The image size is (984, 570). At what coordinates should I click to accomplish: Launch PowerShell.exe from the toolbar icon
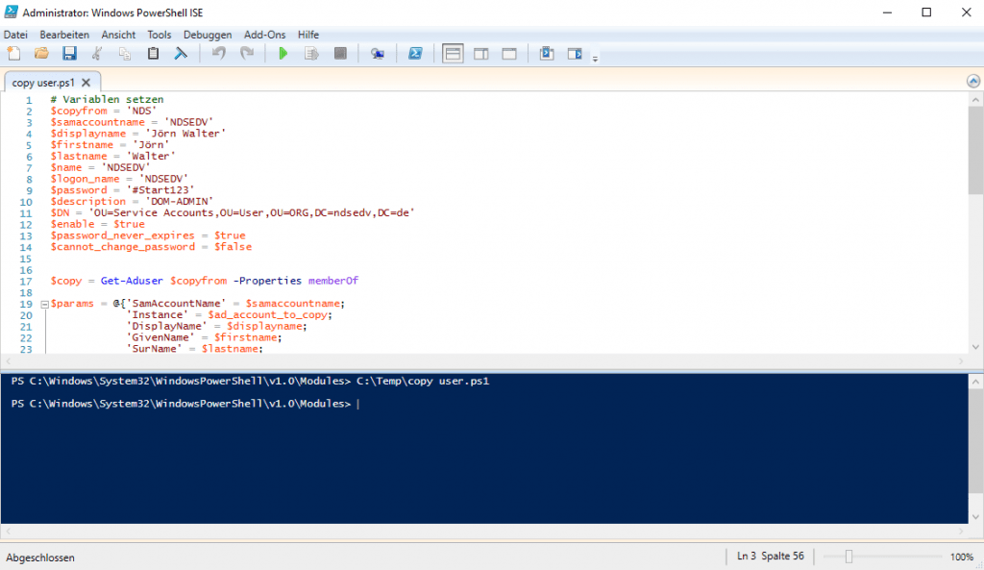(x=415, y=53)
